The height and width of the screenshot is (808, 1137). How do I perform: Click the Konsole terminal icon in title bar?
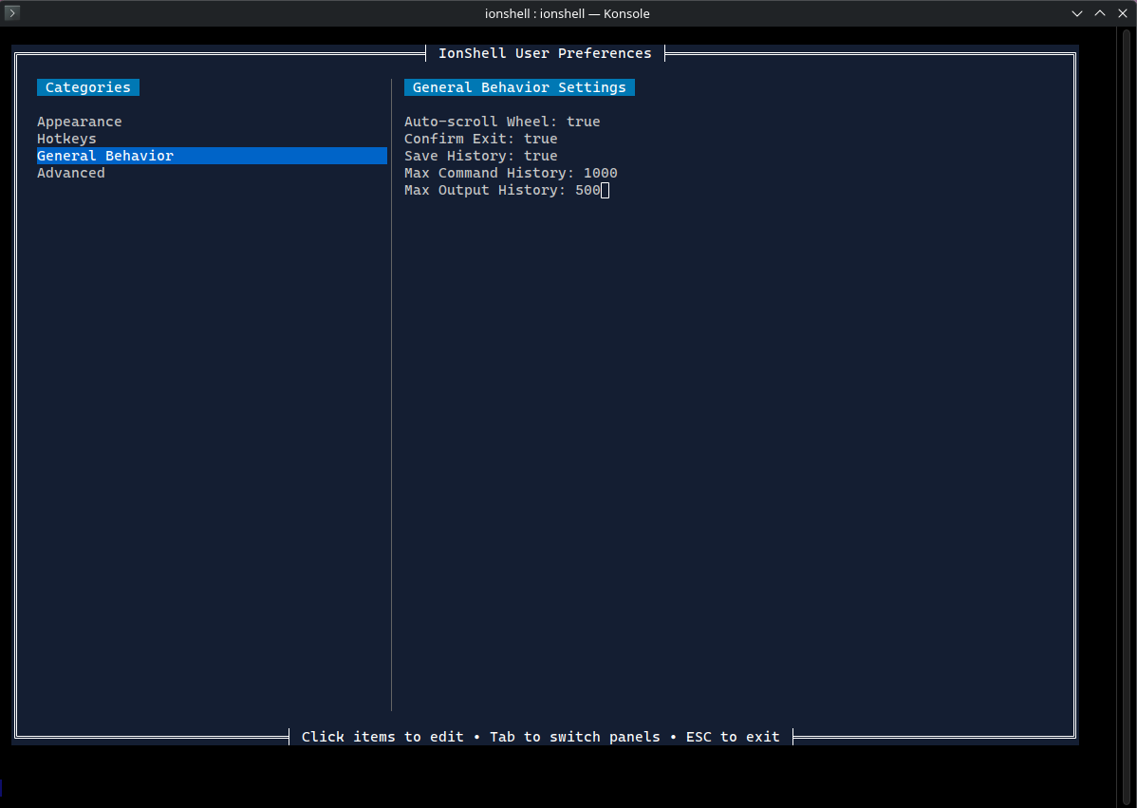click(x=12, y=13)
